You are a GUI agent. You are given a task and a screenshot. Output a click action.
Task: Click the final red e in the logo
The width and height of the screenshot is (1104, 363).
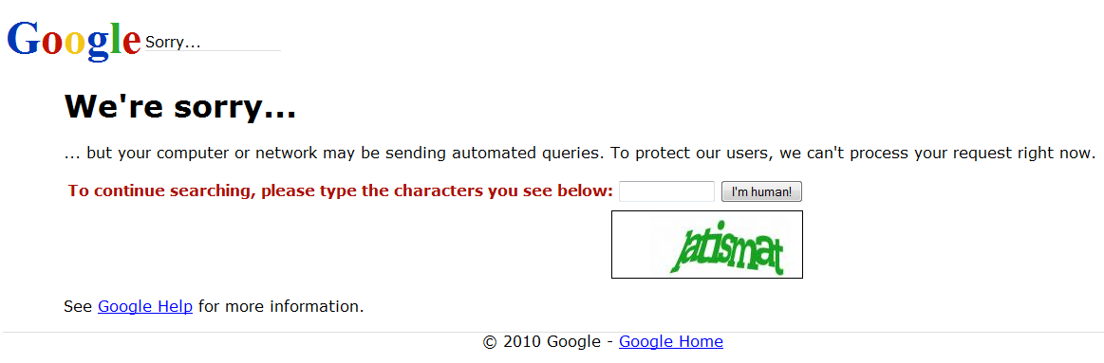[x=132, y=43]
